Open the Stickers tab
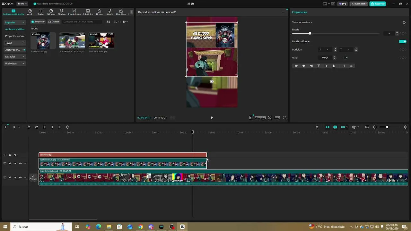This screenshot has width=411, height=231. point(51,12)
